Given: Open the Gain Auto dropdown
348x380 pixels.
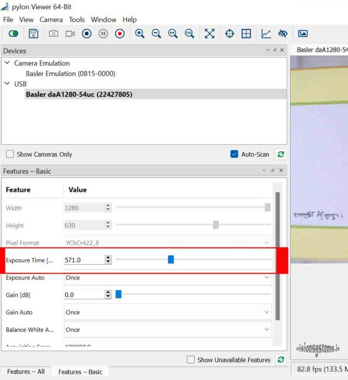Looking at the screenshot, I should coord(168,312).
